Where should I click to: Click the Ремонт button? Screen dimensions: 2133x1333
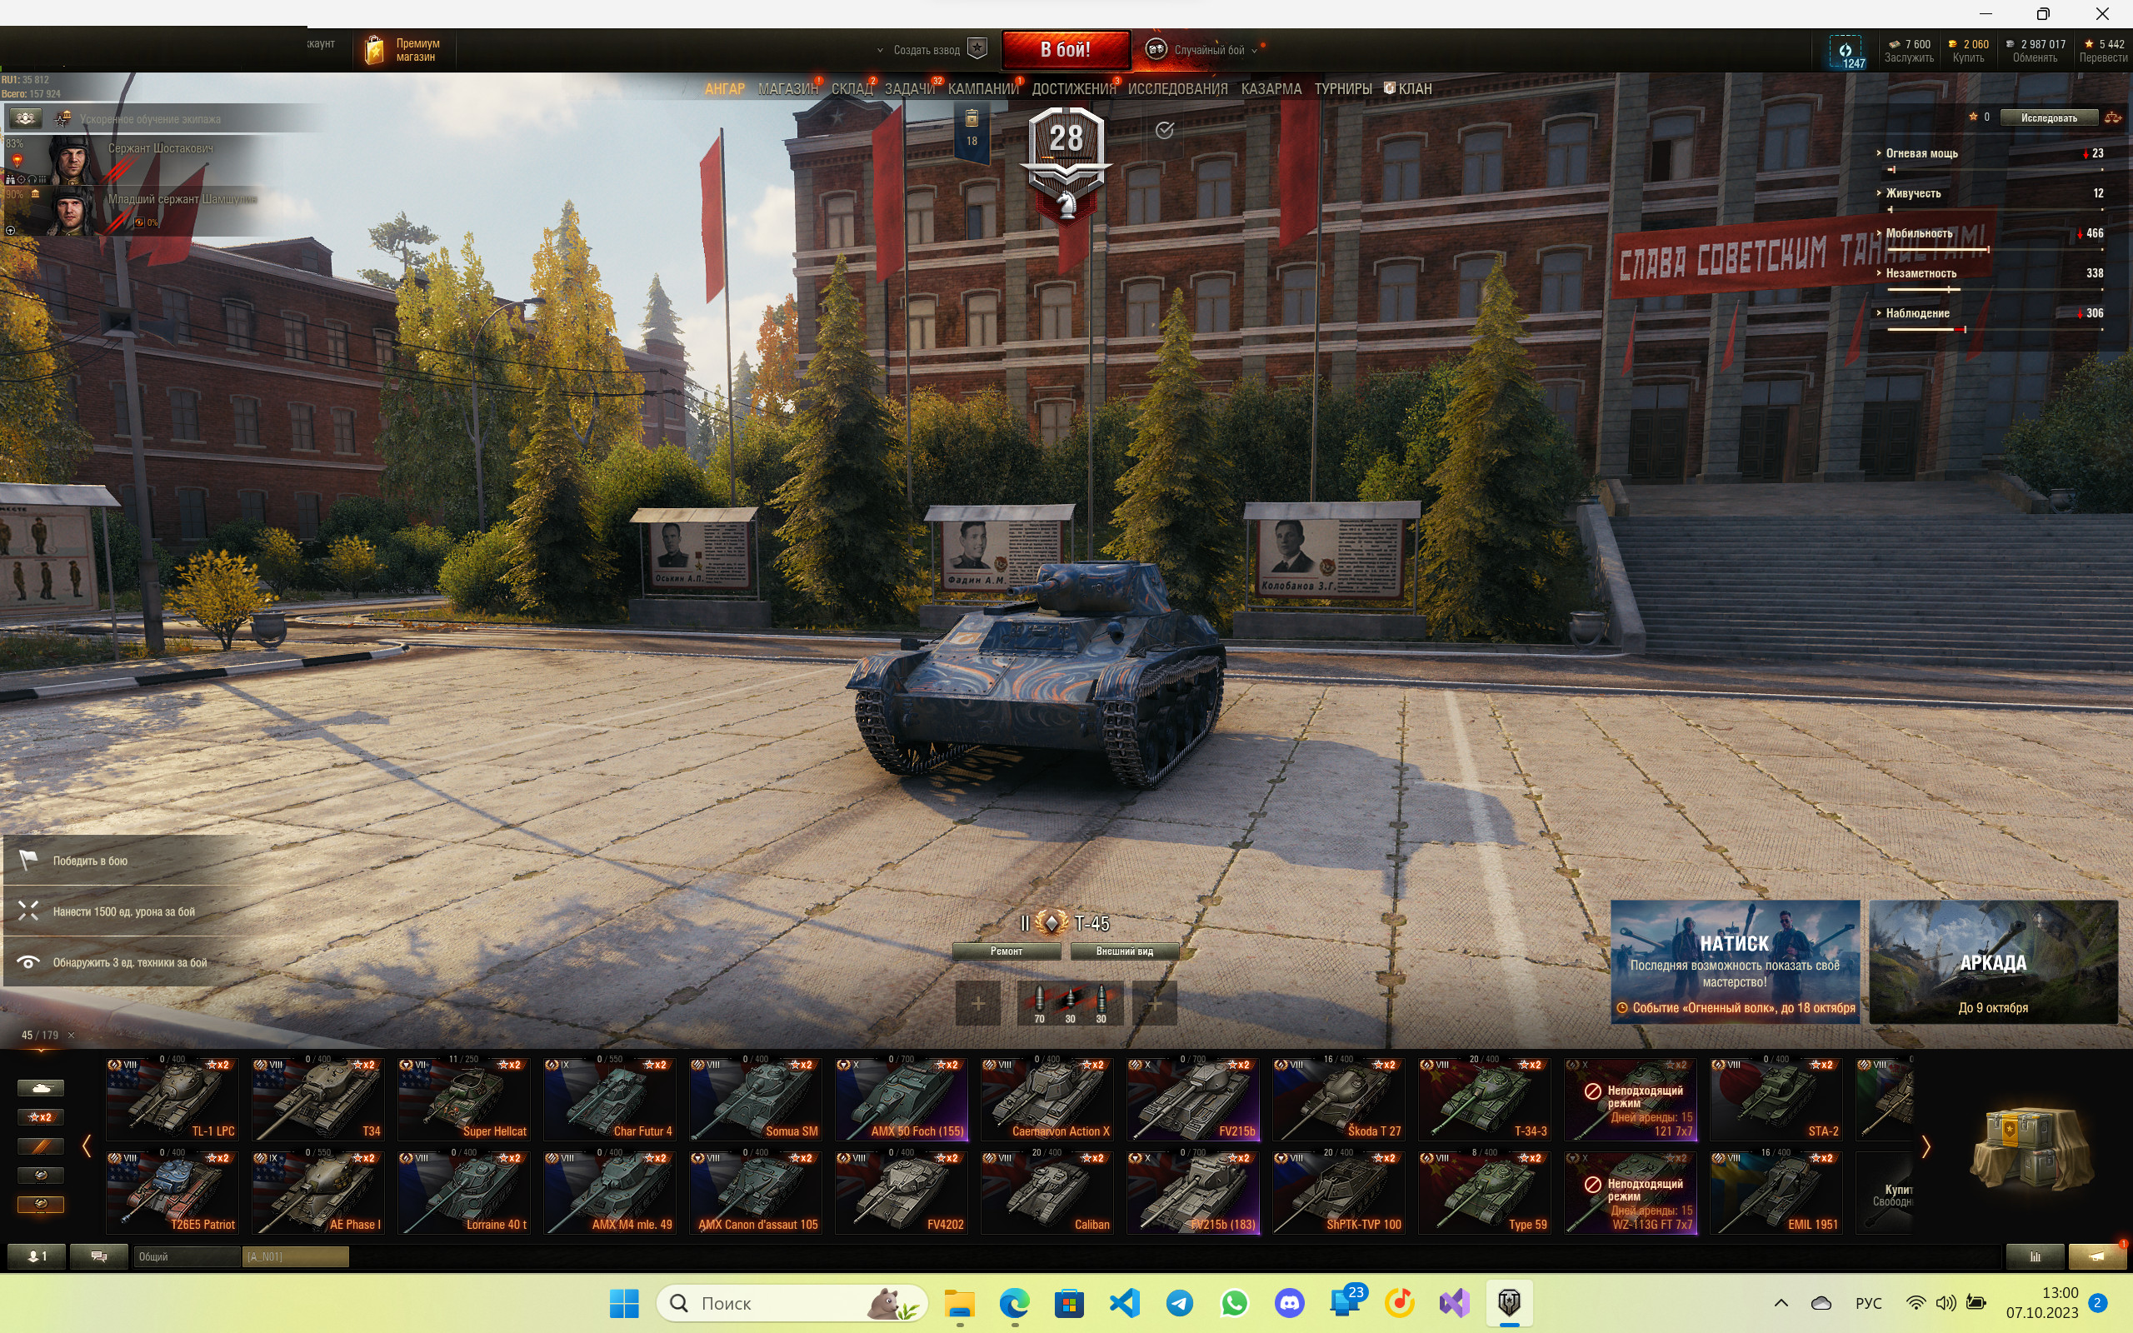(1007, 951)
